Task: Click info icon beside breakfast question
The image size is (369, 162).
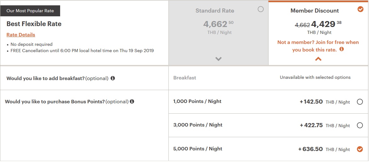Action: click(113, 78)
